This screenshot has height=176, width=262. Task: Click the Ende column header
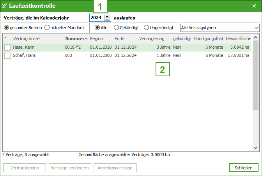pyautogui.click(x=119, y=39)
